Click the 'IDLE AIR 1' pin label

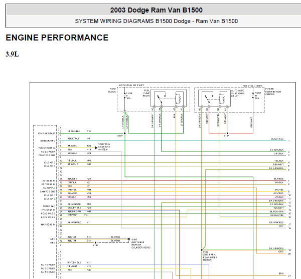(50, 195)
